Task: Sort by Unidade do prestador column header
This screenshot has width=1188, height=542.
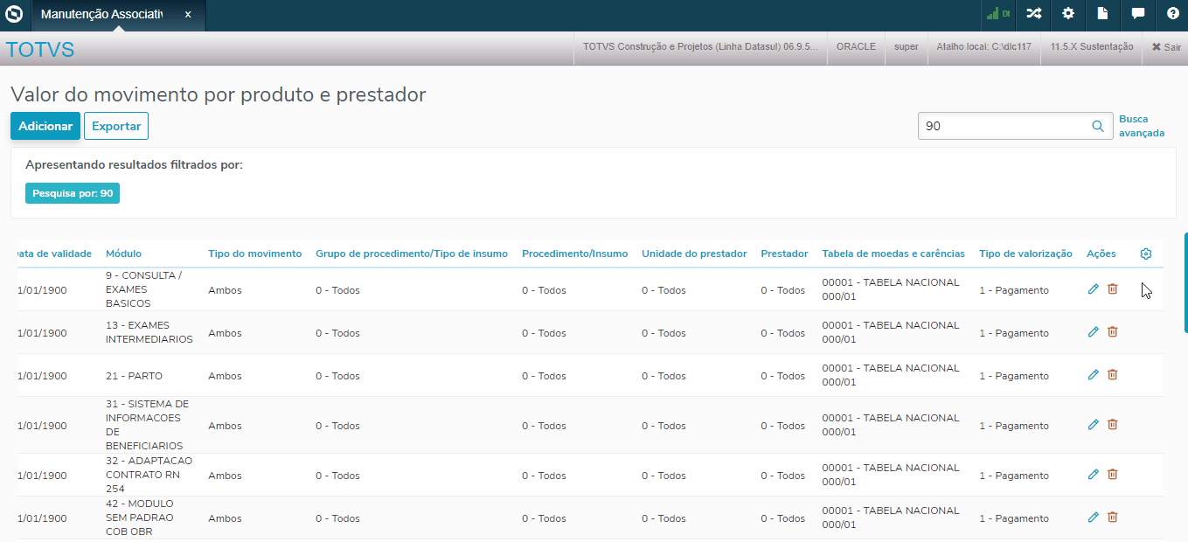Action: [x=694, y=254]
